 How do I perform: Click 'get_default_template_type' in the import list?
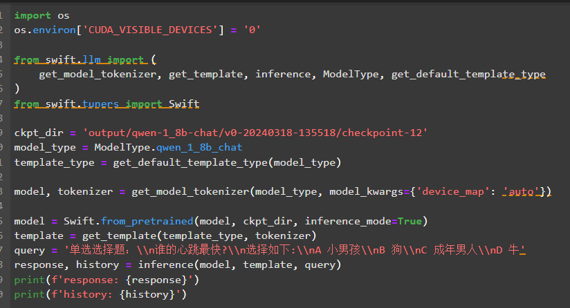[468, 74]
